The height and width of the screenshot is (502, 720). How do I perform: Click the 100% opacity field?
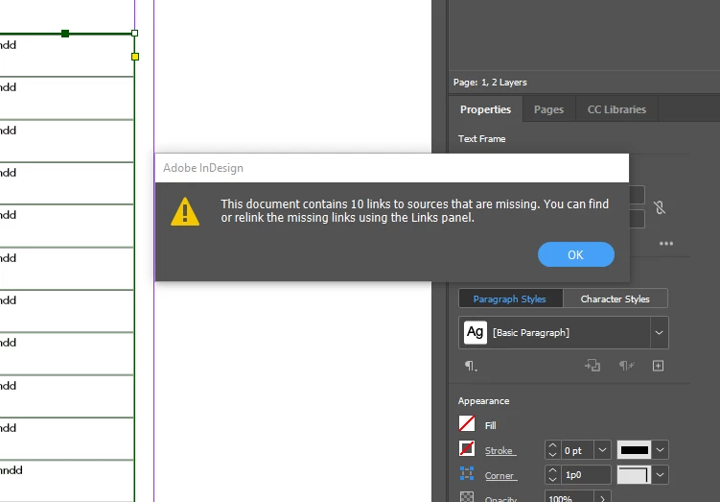(569, 497)
